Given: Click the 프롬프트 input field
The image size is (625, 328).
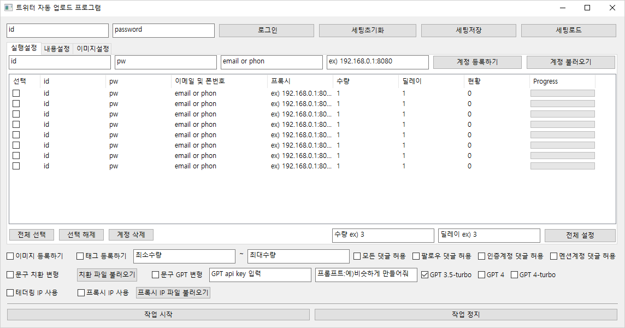Looking at the screenshot, I should pyautogui.click(x=366, y=275).
